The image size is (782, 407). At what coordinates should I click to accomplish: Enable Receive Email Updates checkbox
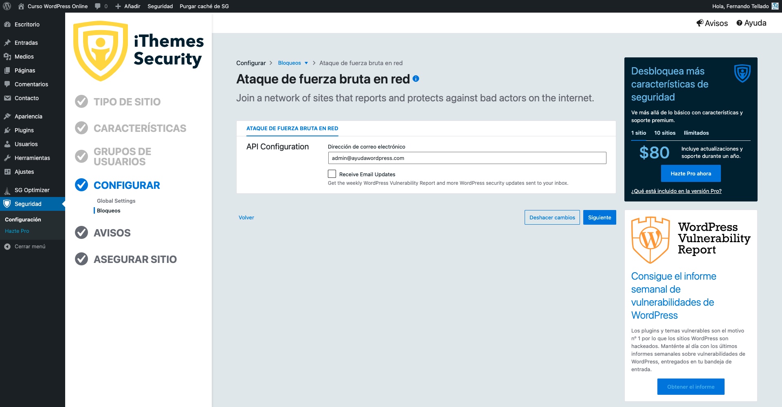click(x=332, y=174)
